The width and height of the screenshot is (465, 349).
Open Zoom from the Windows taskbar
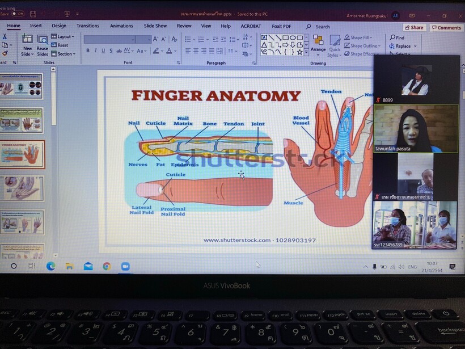[x=125, y=266]
